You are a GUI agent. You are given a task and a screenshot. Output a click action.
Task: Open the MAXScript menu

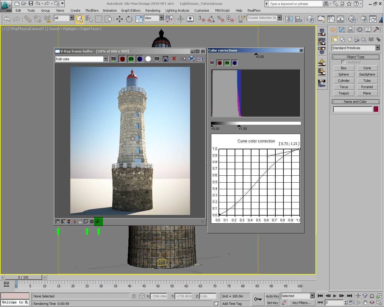[x=222, y=10]
